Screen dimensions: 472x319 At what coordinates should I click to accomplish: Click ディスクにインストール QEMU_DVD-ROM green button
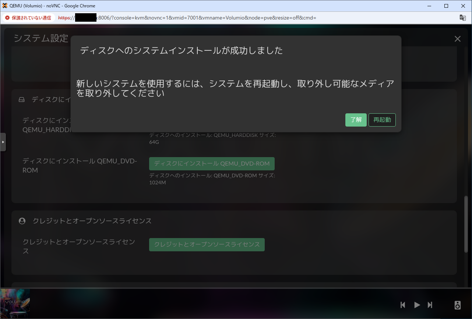(x=212, y=164)
